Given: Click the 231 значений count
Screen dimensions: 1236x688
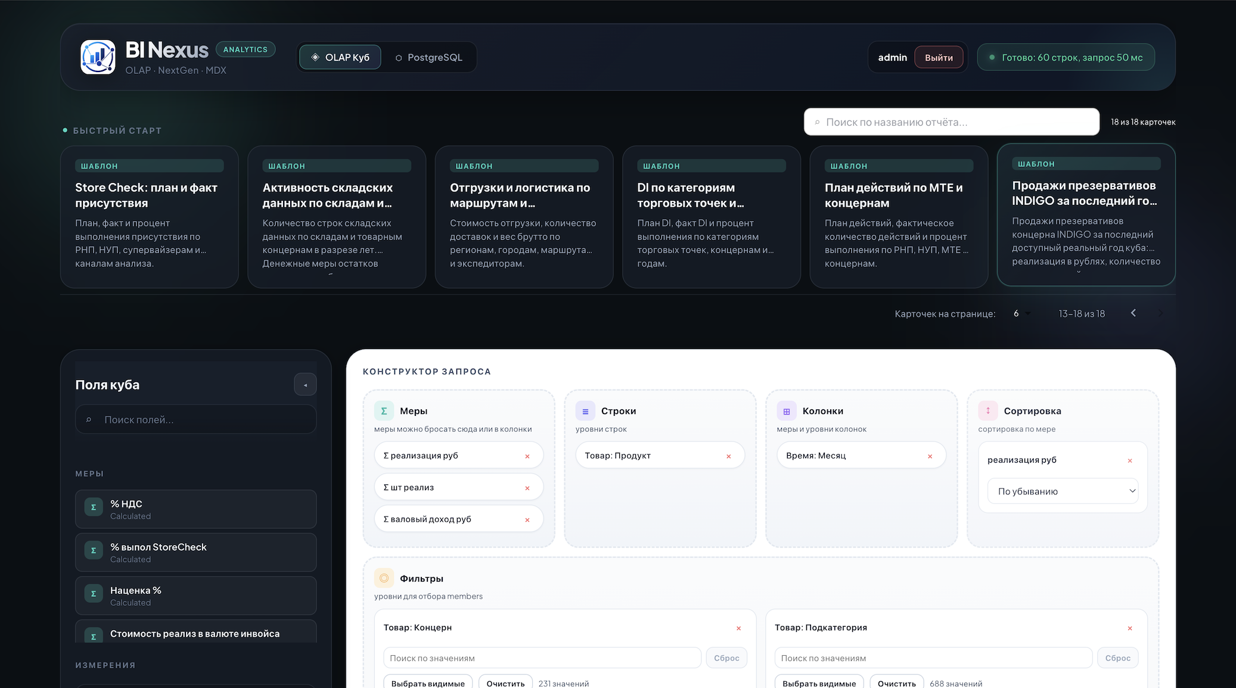Looking at the screenshot, I should [x=564, y=684].
